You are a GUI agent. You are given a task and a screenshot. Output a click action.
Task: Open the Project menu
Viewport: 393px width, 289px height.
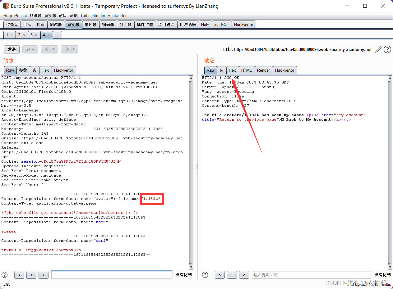pyautogui.click(x=21, y=16)
